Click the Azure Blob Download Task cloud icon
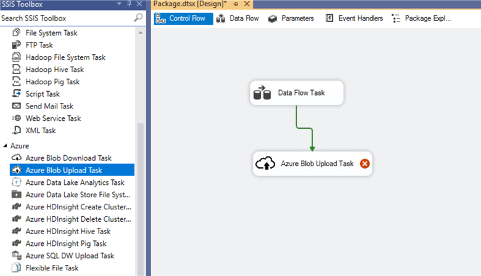 16,158
